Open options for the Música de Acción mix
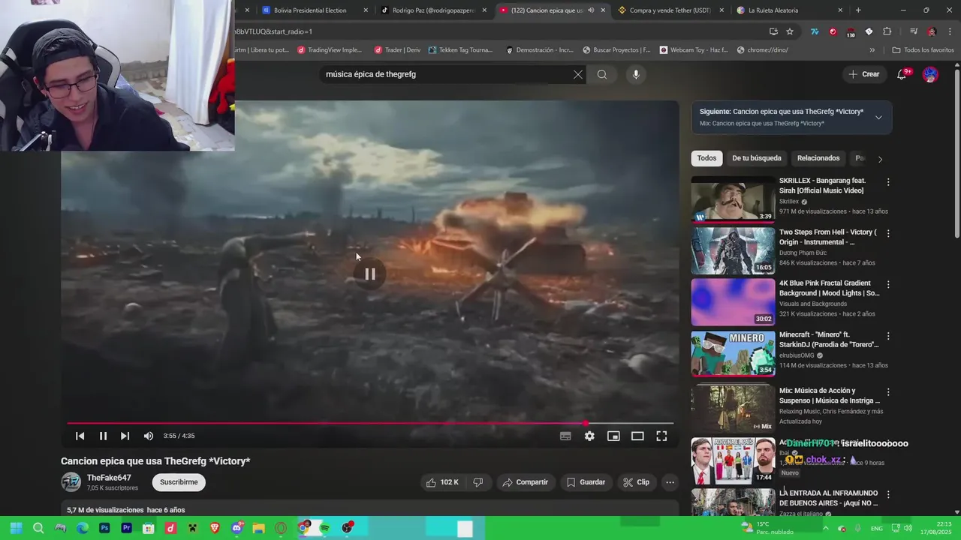 coord(888,392)
